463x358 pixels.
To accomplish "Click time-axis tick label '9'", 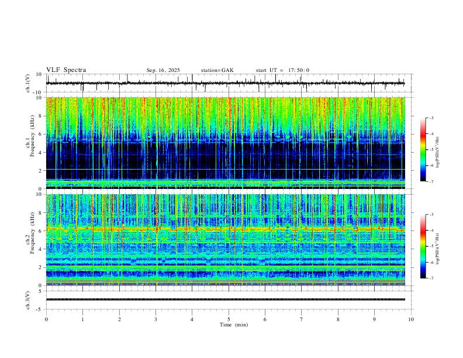I will pyautogui.click(x=375, y=319).
